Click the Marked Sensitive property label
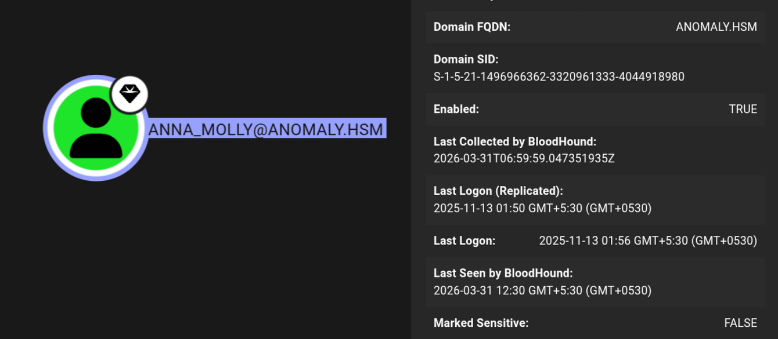 point(481,323)
